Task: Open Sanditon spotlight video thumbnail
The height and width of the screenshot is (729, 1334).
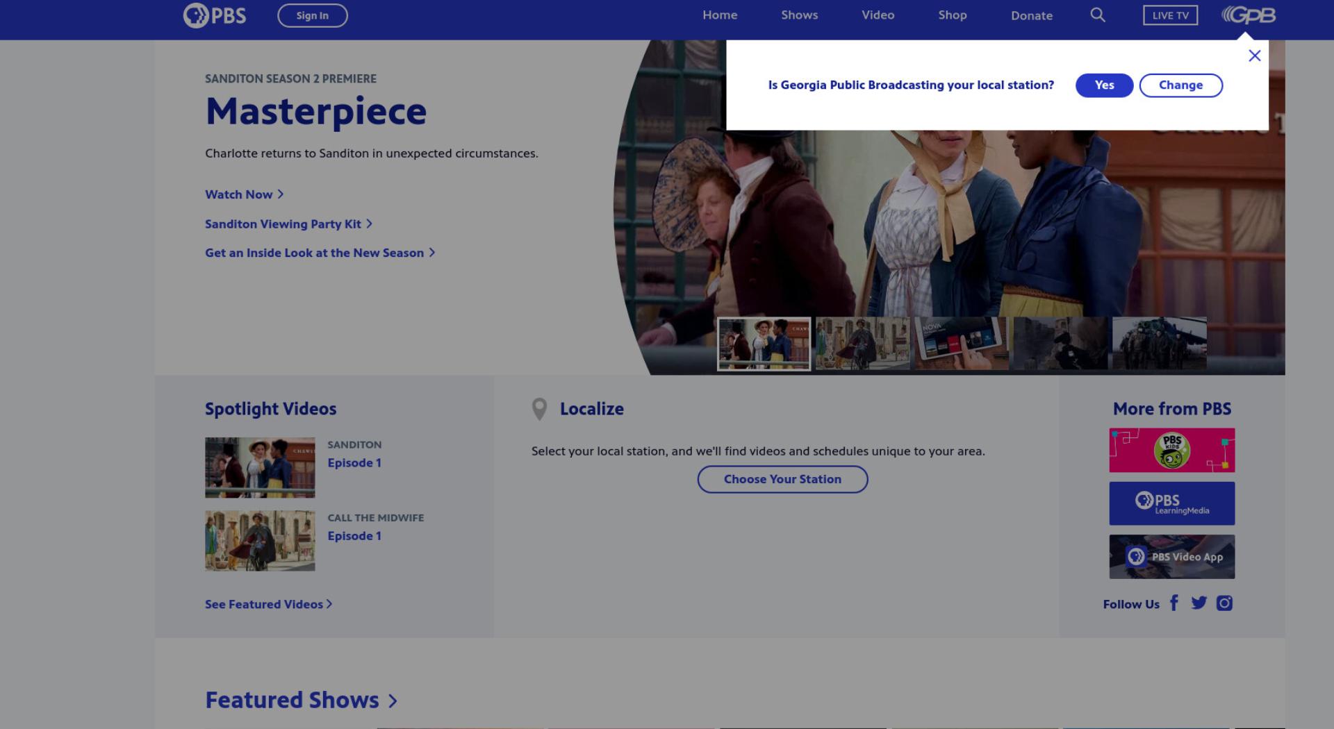Action: pyautogui.click(x=260, y=467)
